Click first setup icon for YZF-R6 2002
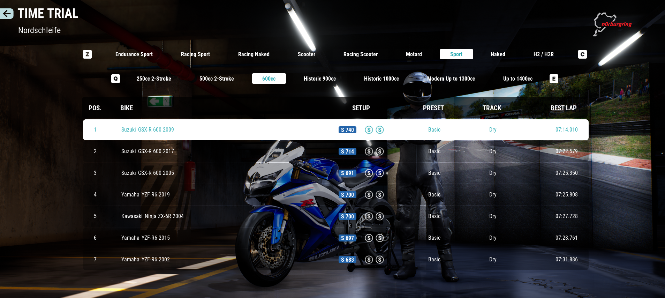This screenshot has width=665, height=298. [x=369, y=260]
